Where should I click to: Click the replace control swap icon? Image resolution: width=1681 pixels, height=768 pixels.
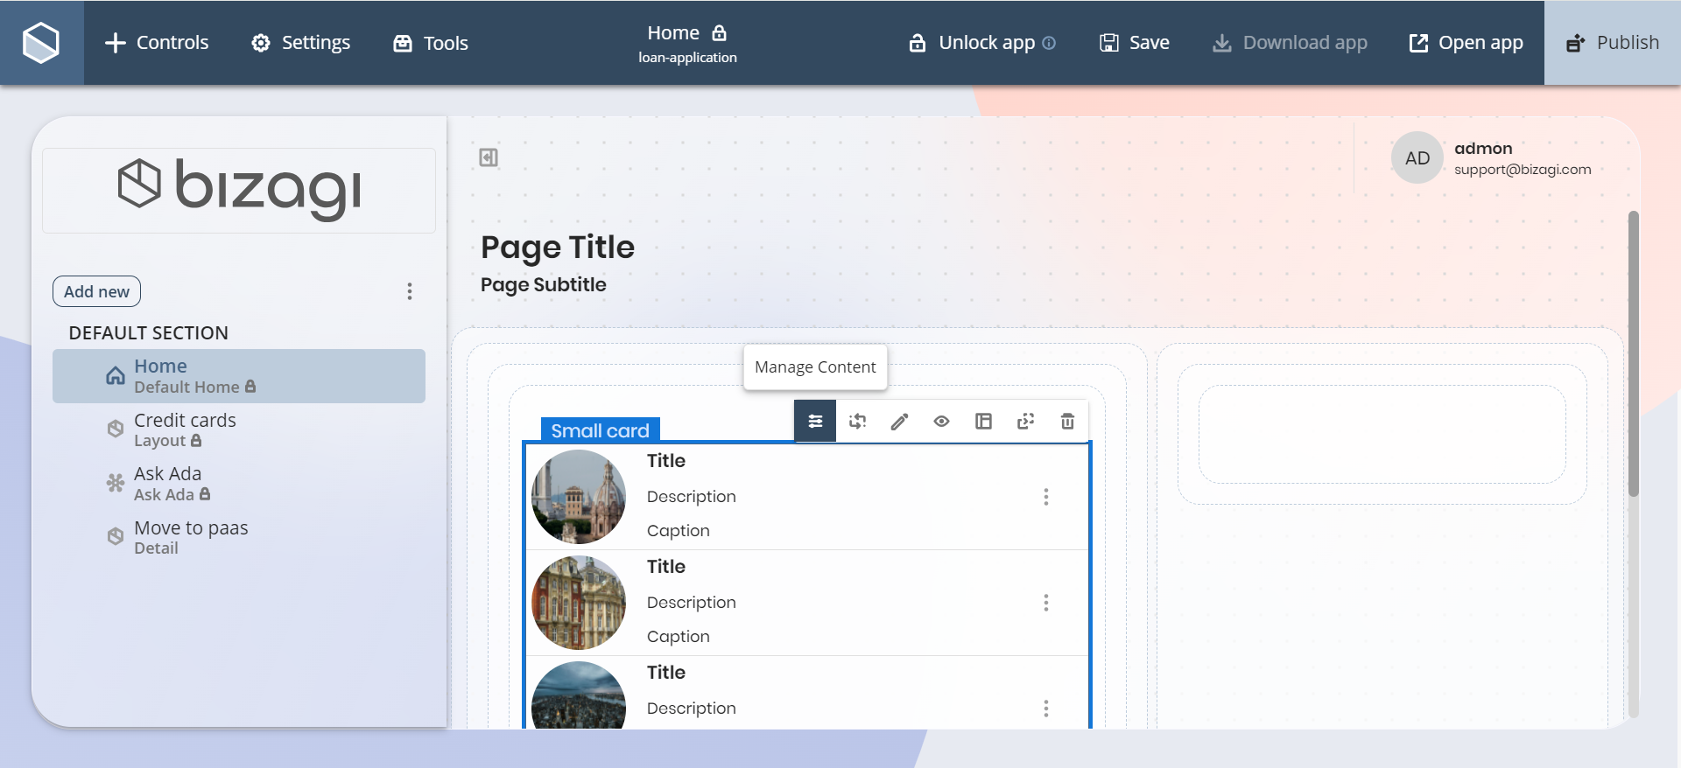857,422
